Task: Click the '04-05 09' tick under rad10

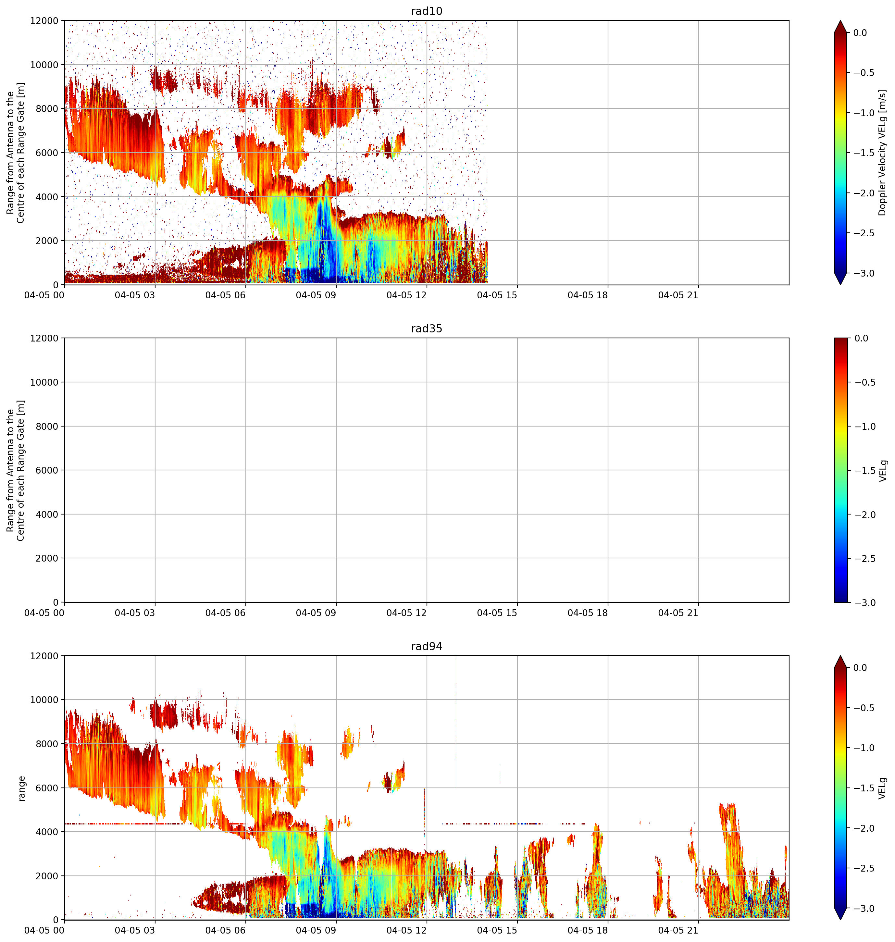Action: pyautogui.click(x=316, y=295)
